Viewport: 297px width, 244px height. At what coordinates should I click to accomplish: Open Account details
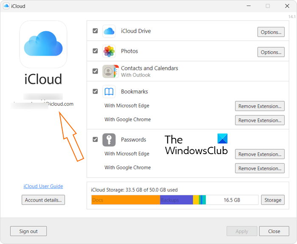coord(43,200)
